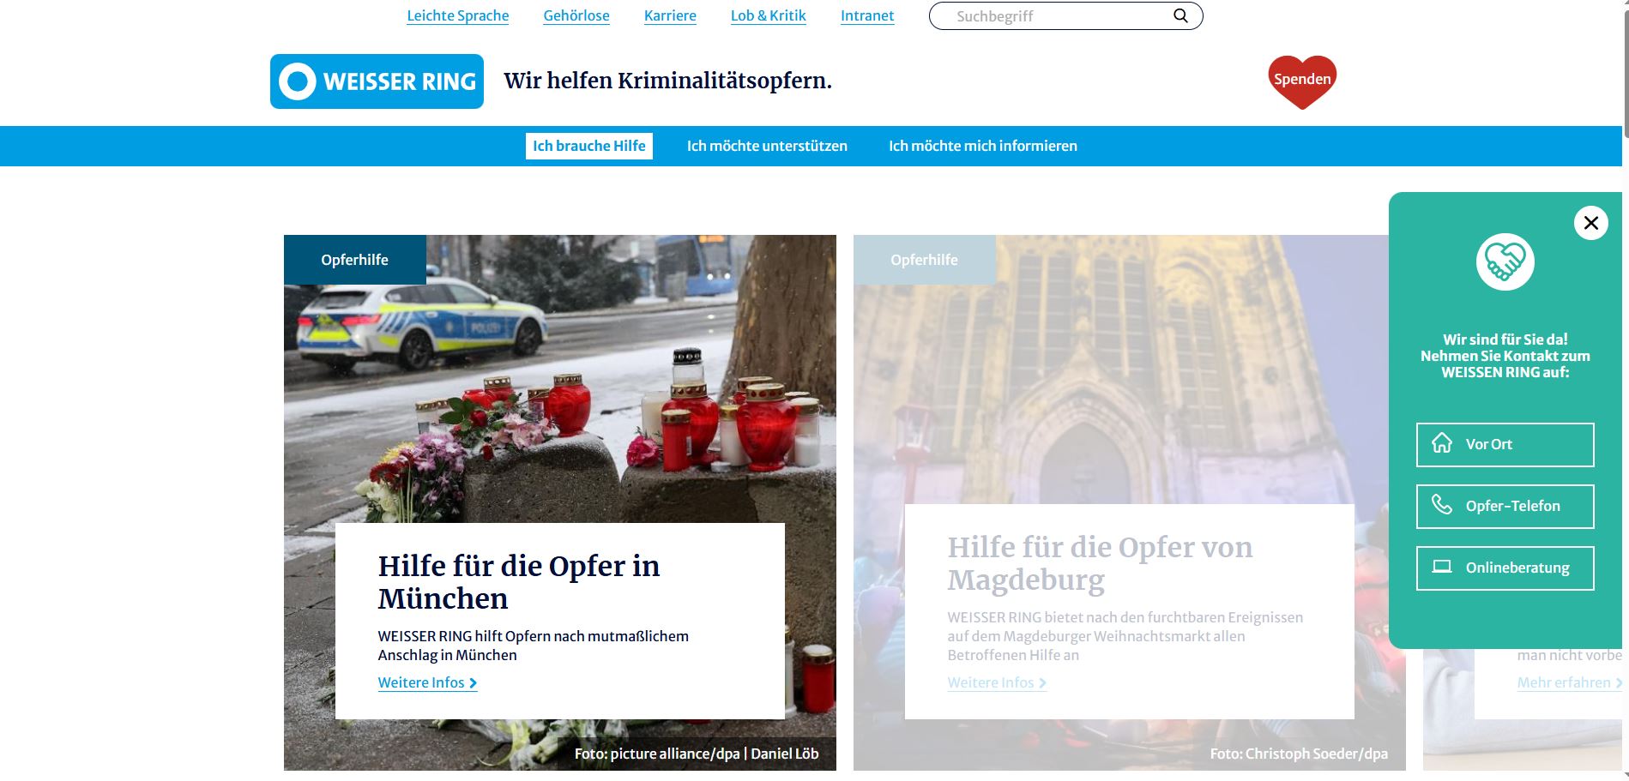Screen dimensions: 1629x781
Task: Follow Weitere Infos for the München article
Action: tap(427, 682)
